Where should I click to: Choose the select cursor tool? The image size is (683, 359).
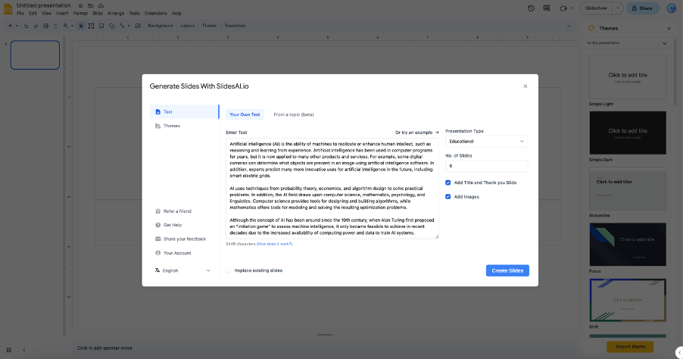click(x=81, y=27)
